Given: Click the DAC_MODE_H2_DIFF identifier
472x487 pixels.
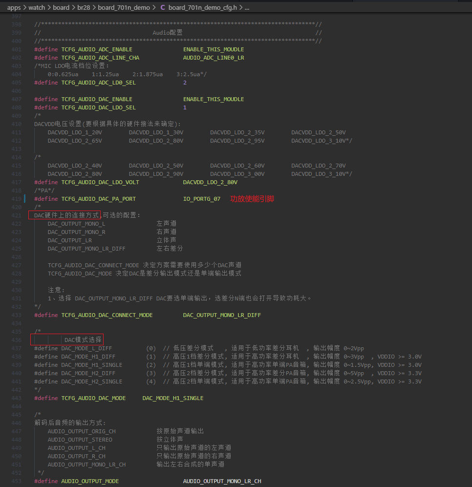Looking at the screenshot, I should [x=88, y=373].
